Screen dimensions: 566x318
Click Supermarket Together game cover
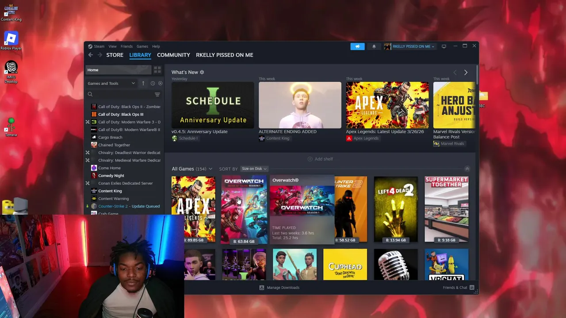point(447,209)
